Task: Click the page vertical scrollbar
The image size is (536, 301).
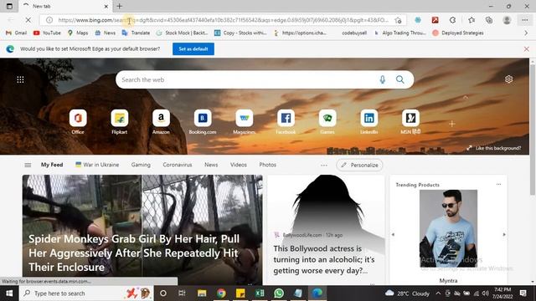Action: pos(533,130)
